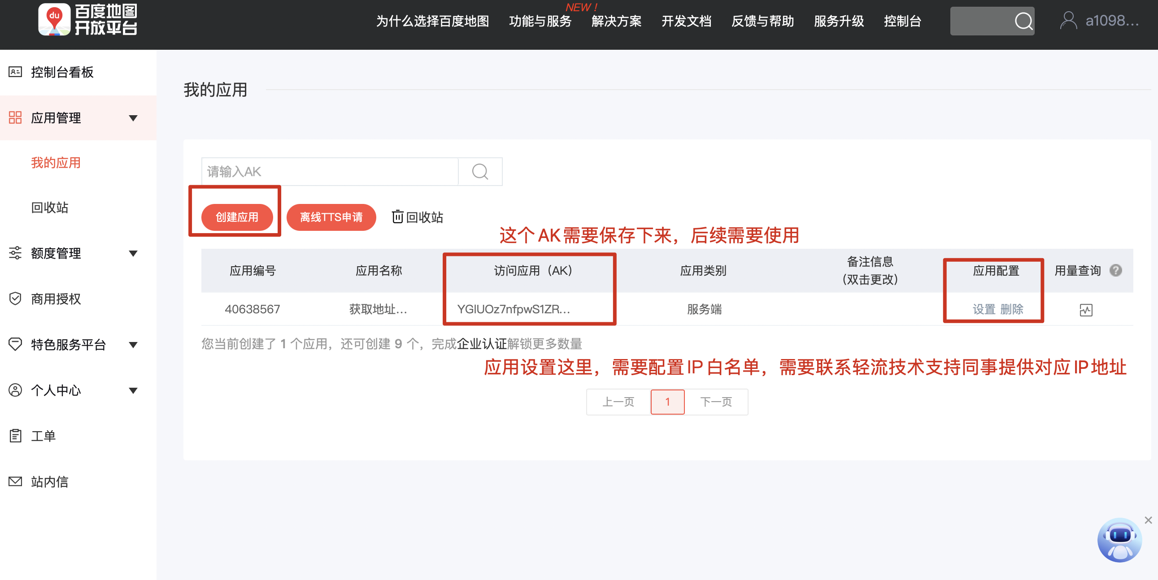Viewport: 1158px width, 580px height.
Task: Click 删除 for app 40638567
Action: click(x=1012, y=309)
